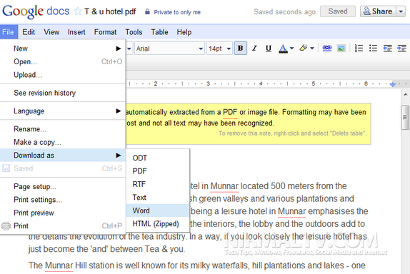410x274 pixels.
Task: Click the scrollbar up arrow
Action: (405, 94)
